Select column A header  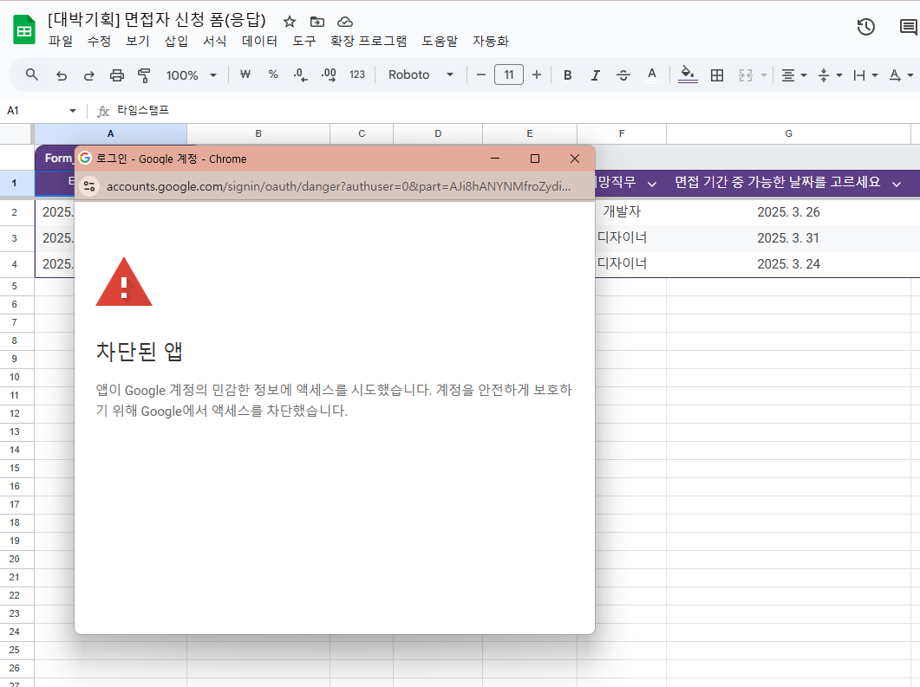coord(110,133)
